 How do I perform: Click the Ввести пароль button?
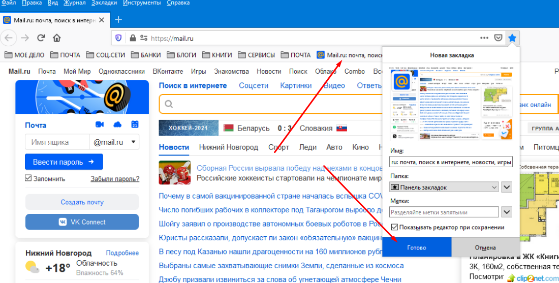[x=64, y=162]
